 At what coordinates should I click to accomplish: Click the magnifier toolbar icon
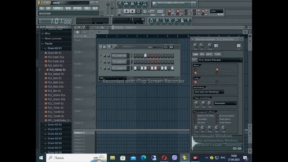[x=176, y=20]
